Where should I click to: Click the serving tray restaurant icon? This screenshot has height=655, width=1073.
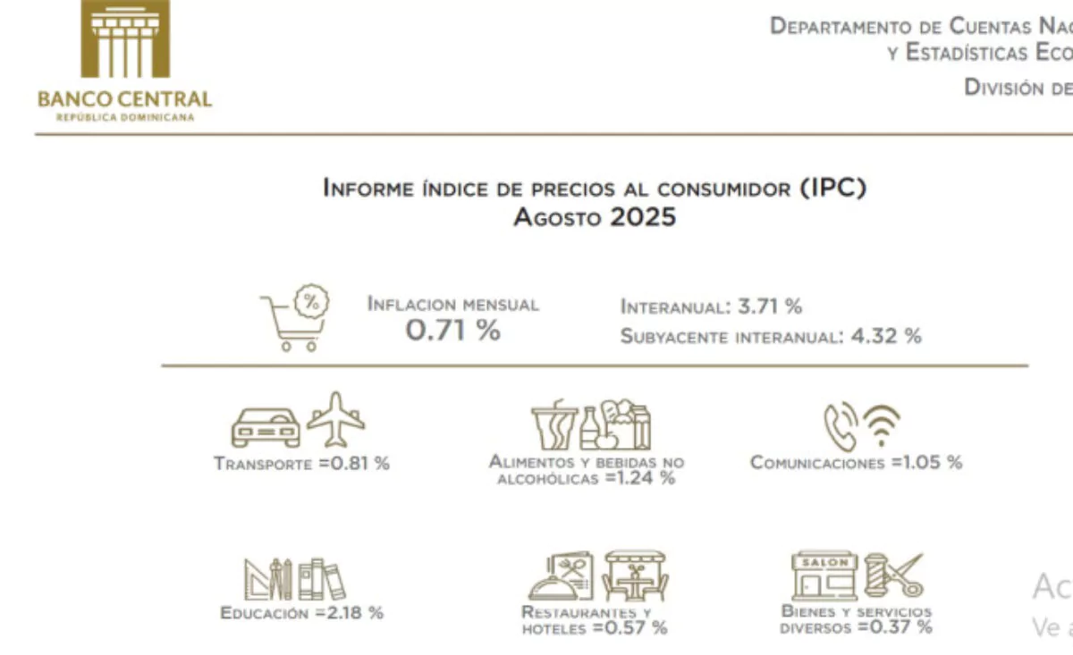pos(560,576)
